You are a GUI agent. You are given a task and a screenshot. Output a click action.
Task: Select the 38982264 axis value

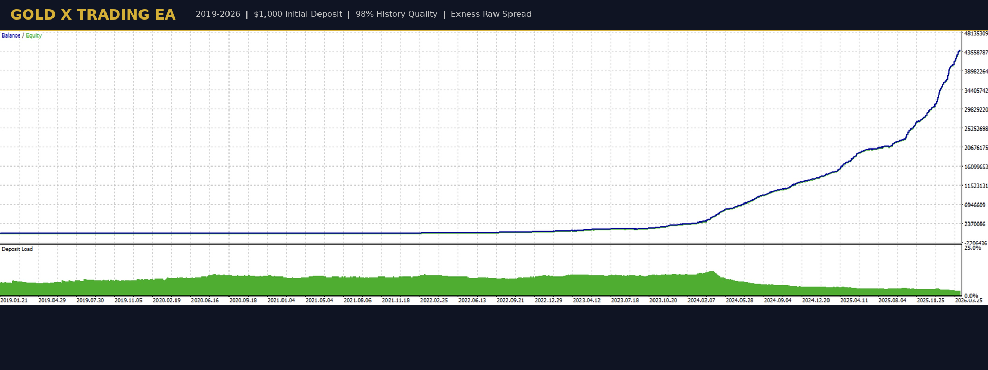(976, 72)
